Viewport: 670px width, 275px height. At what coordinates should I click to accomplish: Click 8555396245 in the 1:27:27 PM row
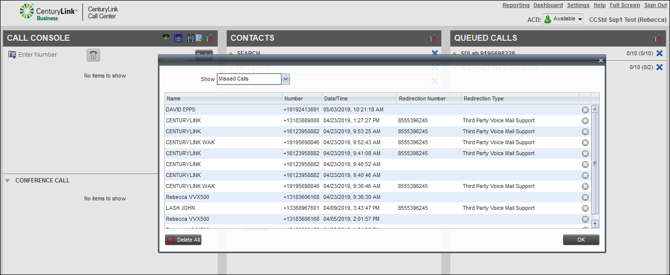[x=413, y=120]
